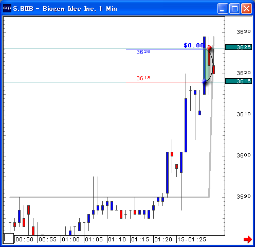Image resolution: width=255 pixels, height=247 pixels.
Task: Click the S.BIIB Biogen Idec title text
Action: (x=65, y=8)
